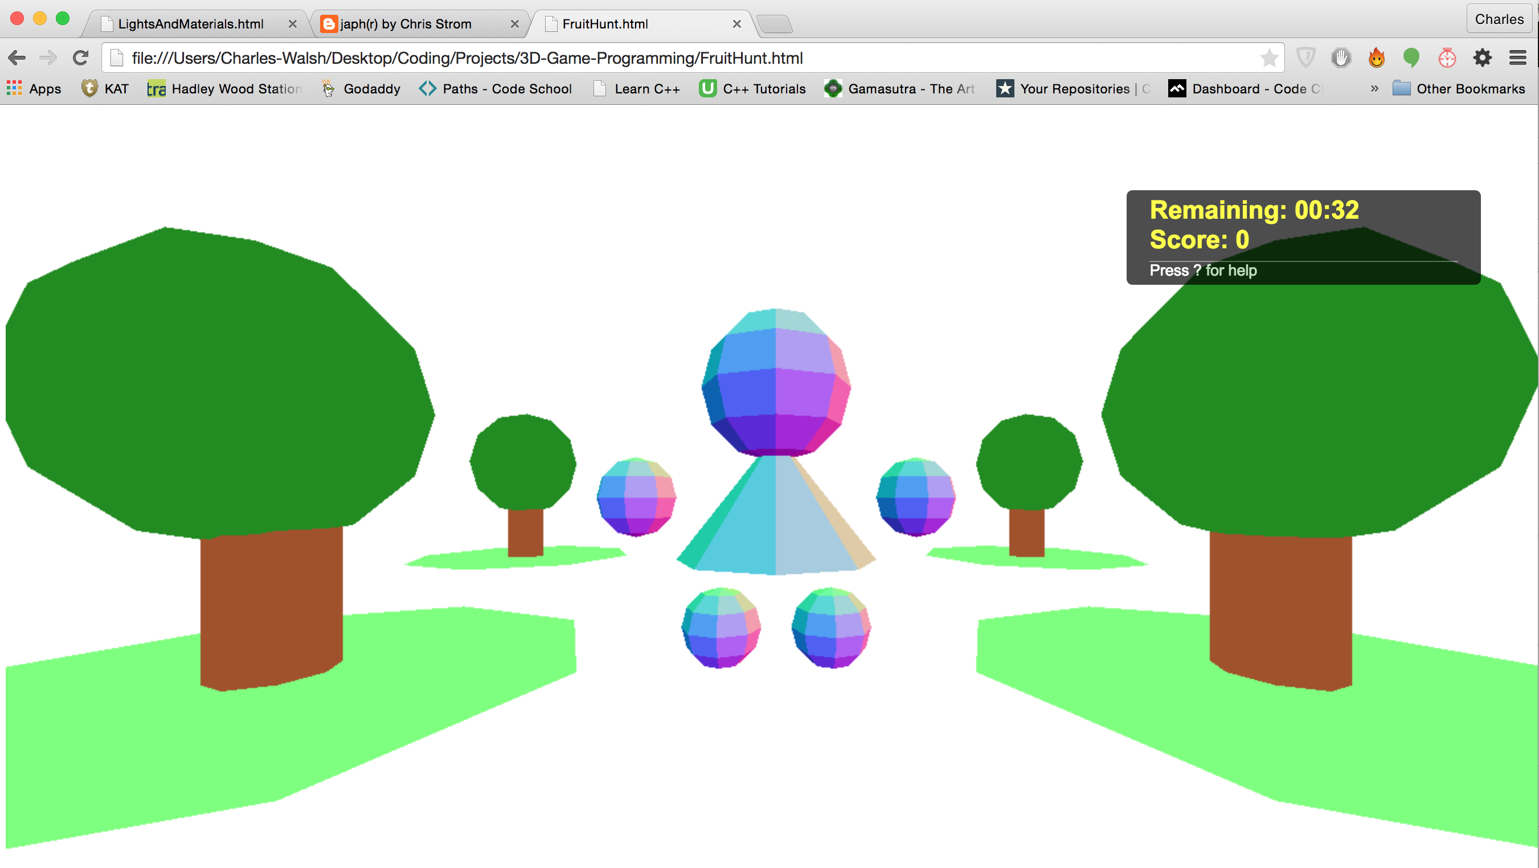The height and width of the screenshot is (868, 1539).
Task: Click the gear extension icon
Action: 1482,58
